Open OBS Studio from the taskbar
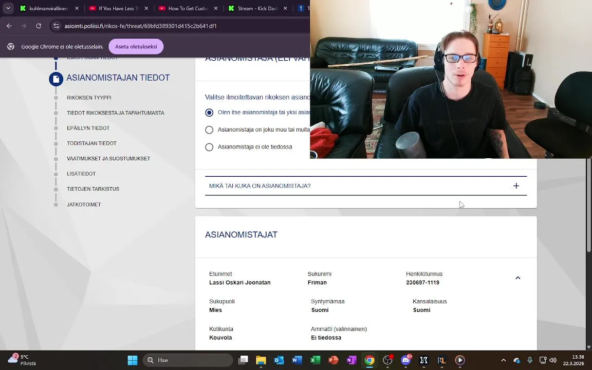592x370 pixels. click(x=388, y=360)
